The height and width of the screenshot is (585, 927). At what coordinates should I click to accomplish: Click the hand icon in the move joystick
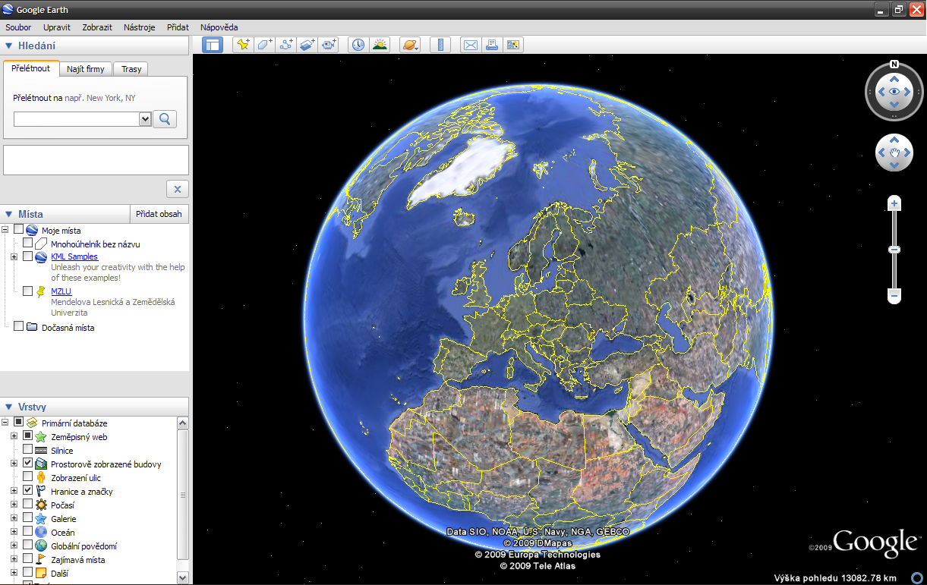tap(894, 153)
